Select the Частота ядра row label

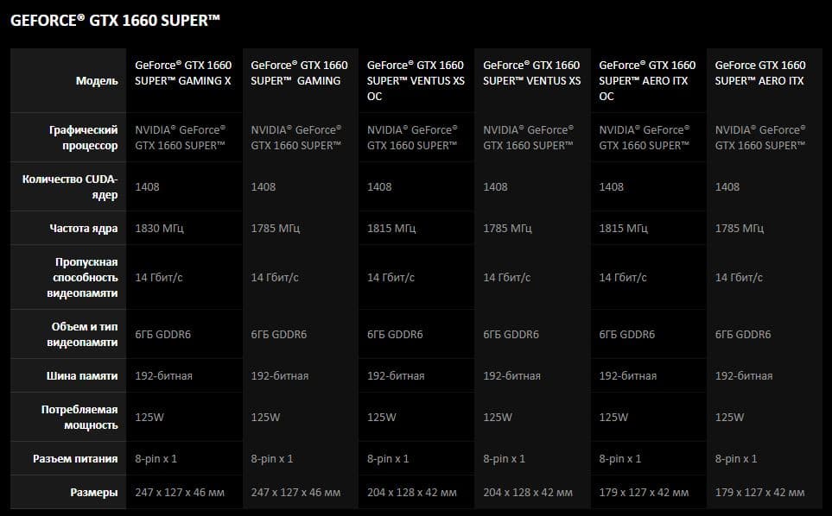[84, 229]
